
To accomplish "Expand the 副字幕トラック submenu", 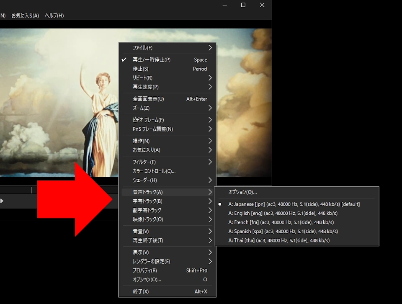I will coord(167,210).
